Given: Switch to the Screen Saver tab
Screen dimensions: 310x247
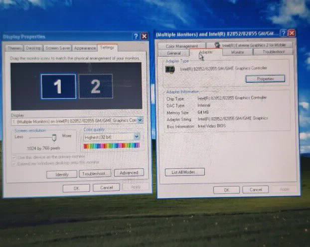Looking at the screenshot, I should pyautogui.click(x=58, y=48).
